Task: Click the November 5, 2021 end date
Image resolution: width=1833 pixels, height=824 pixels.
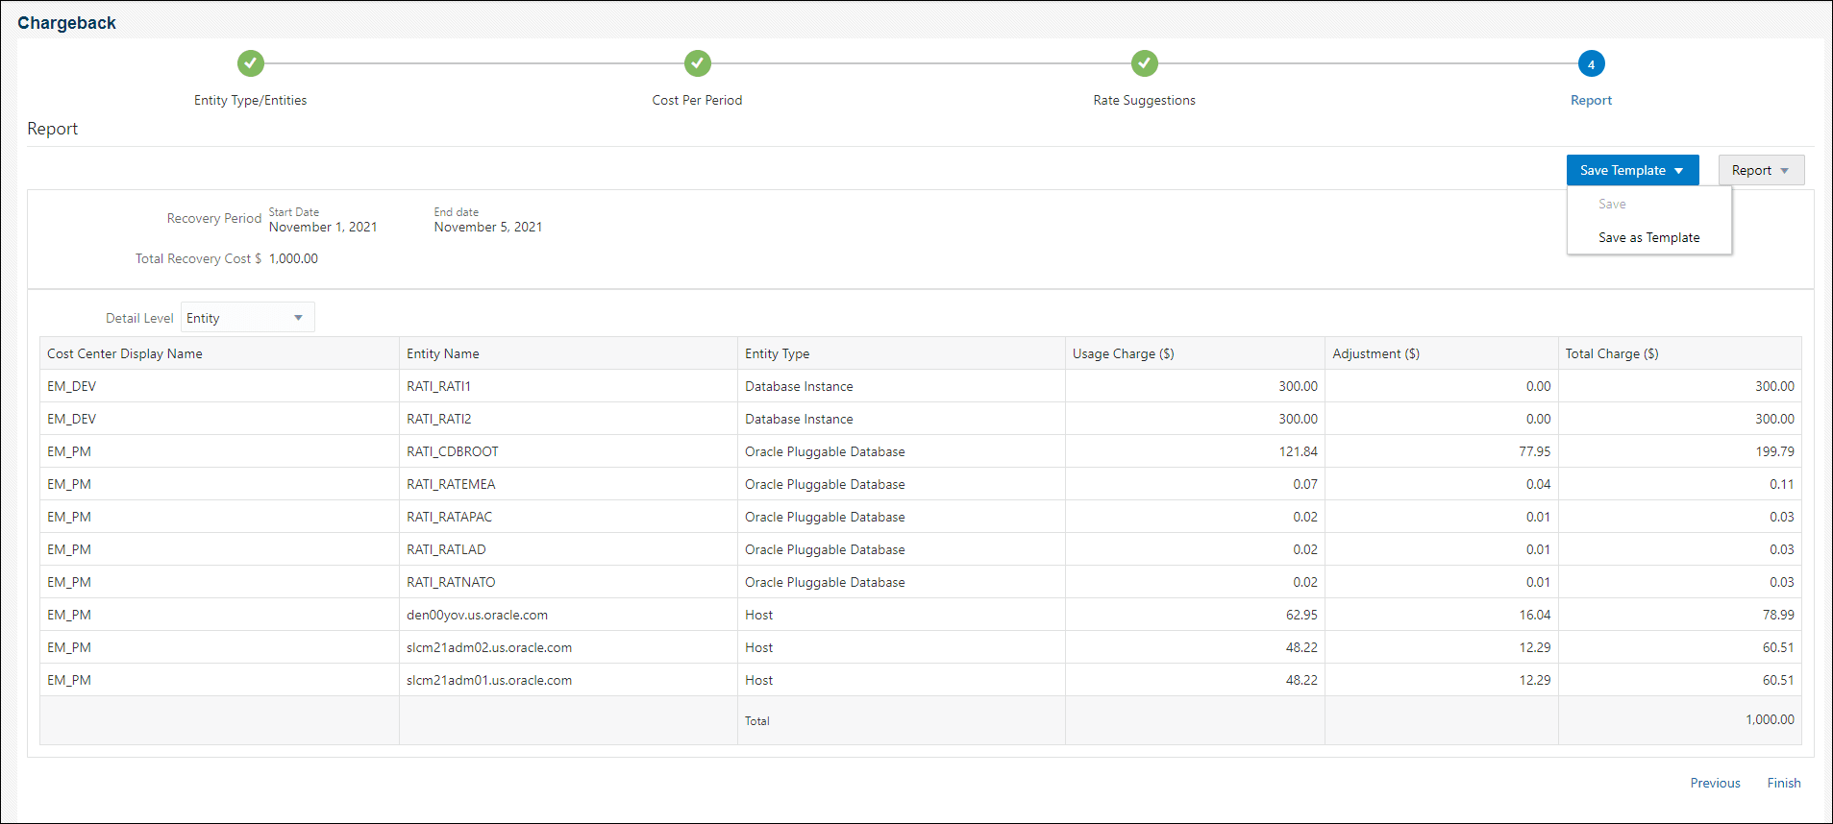Action: [488, 227]
